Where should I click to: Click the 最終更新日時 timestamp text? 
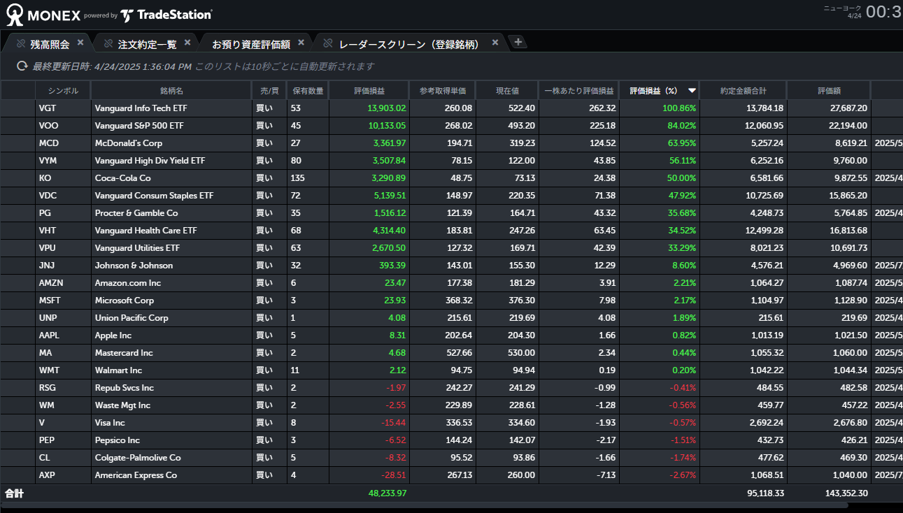pos(112,66)
